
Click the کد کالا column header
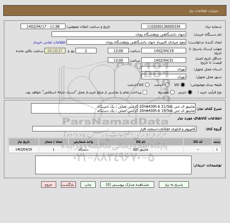(198, 142)
